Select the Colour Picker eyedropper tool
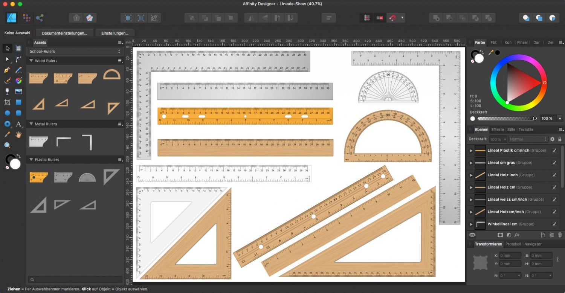The height and width of the screenshot is (293, 565). click(x=7, y=134)
